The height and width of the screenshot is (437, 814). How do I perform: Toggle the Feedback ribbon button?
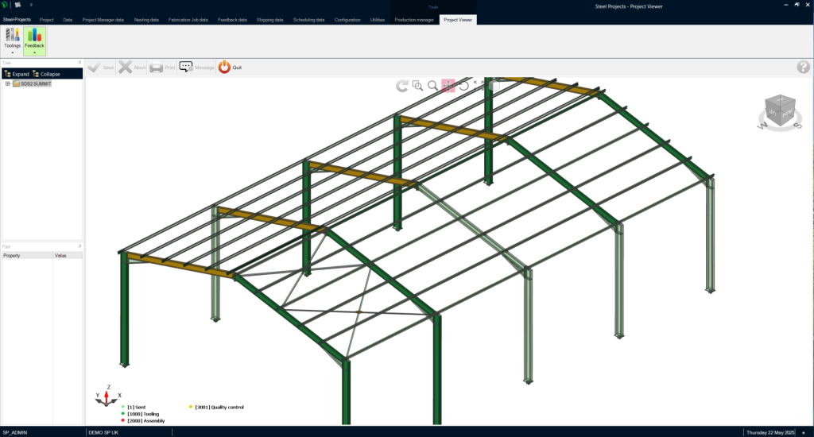(x=34, y=40)
